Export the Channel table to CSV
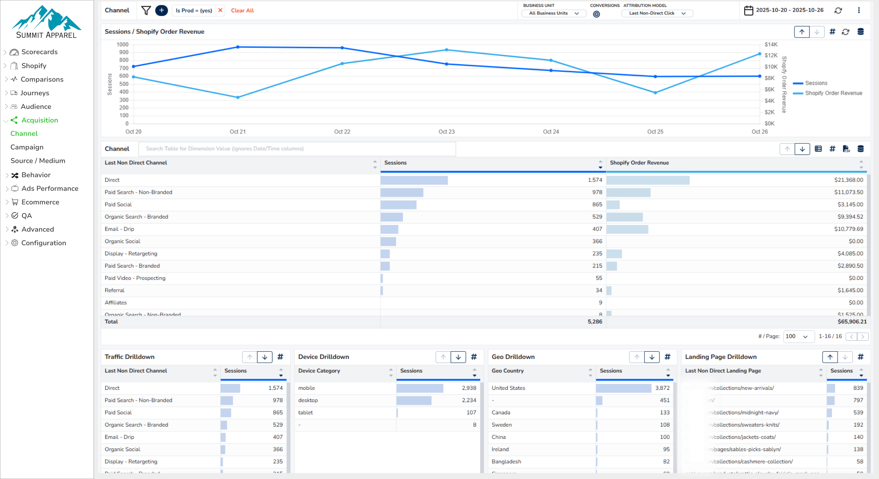 point(847,149)
